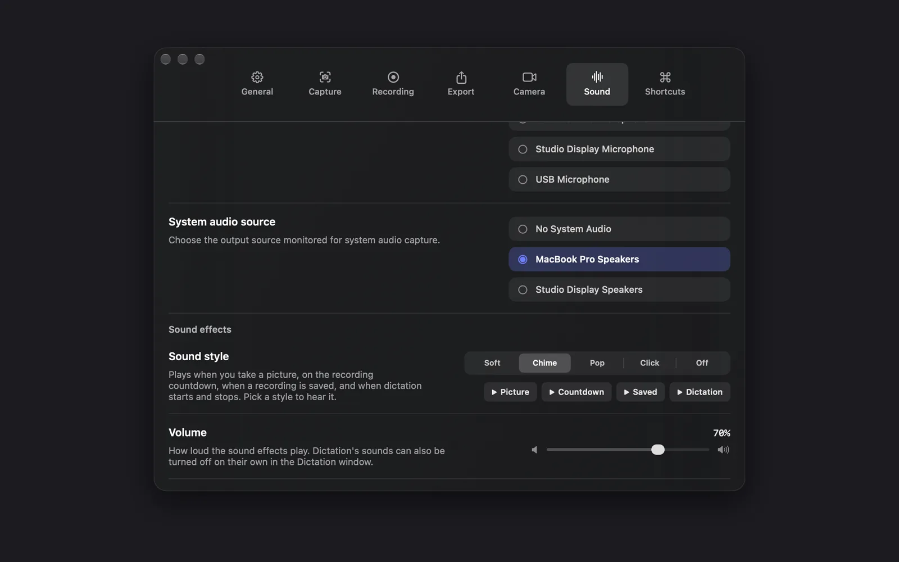Viewport: 899px width, 562px height.
Task: Play the Saved sound preview
Action: (x=641, y=392)
